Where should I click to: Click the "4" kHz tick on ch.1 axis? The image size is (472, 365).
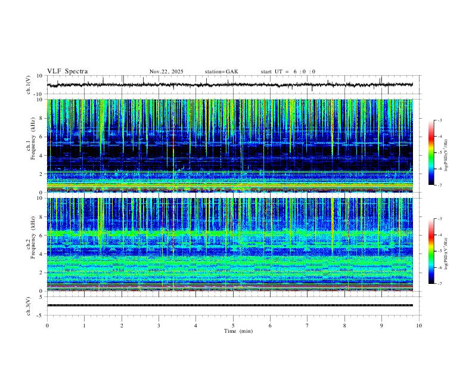click(41, 156)
